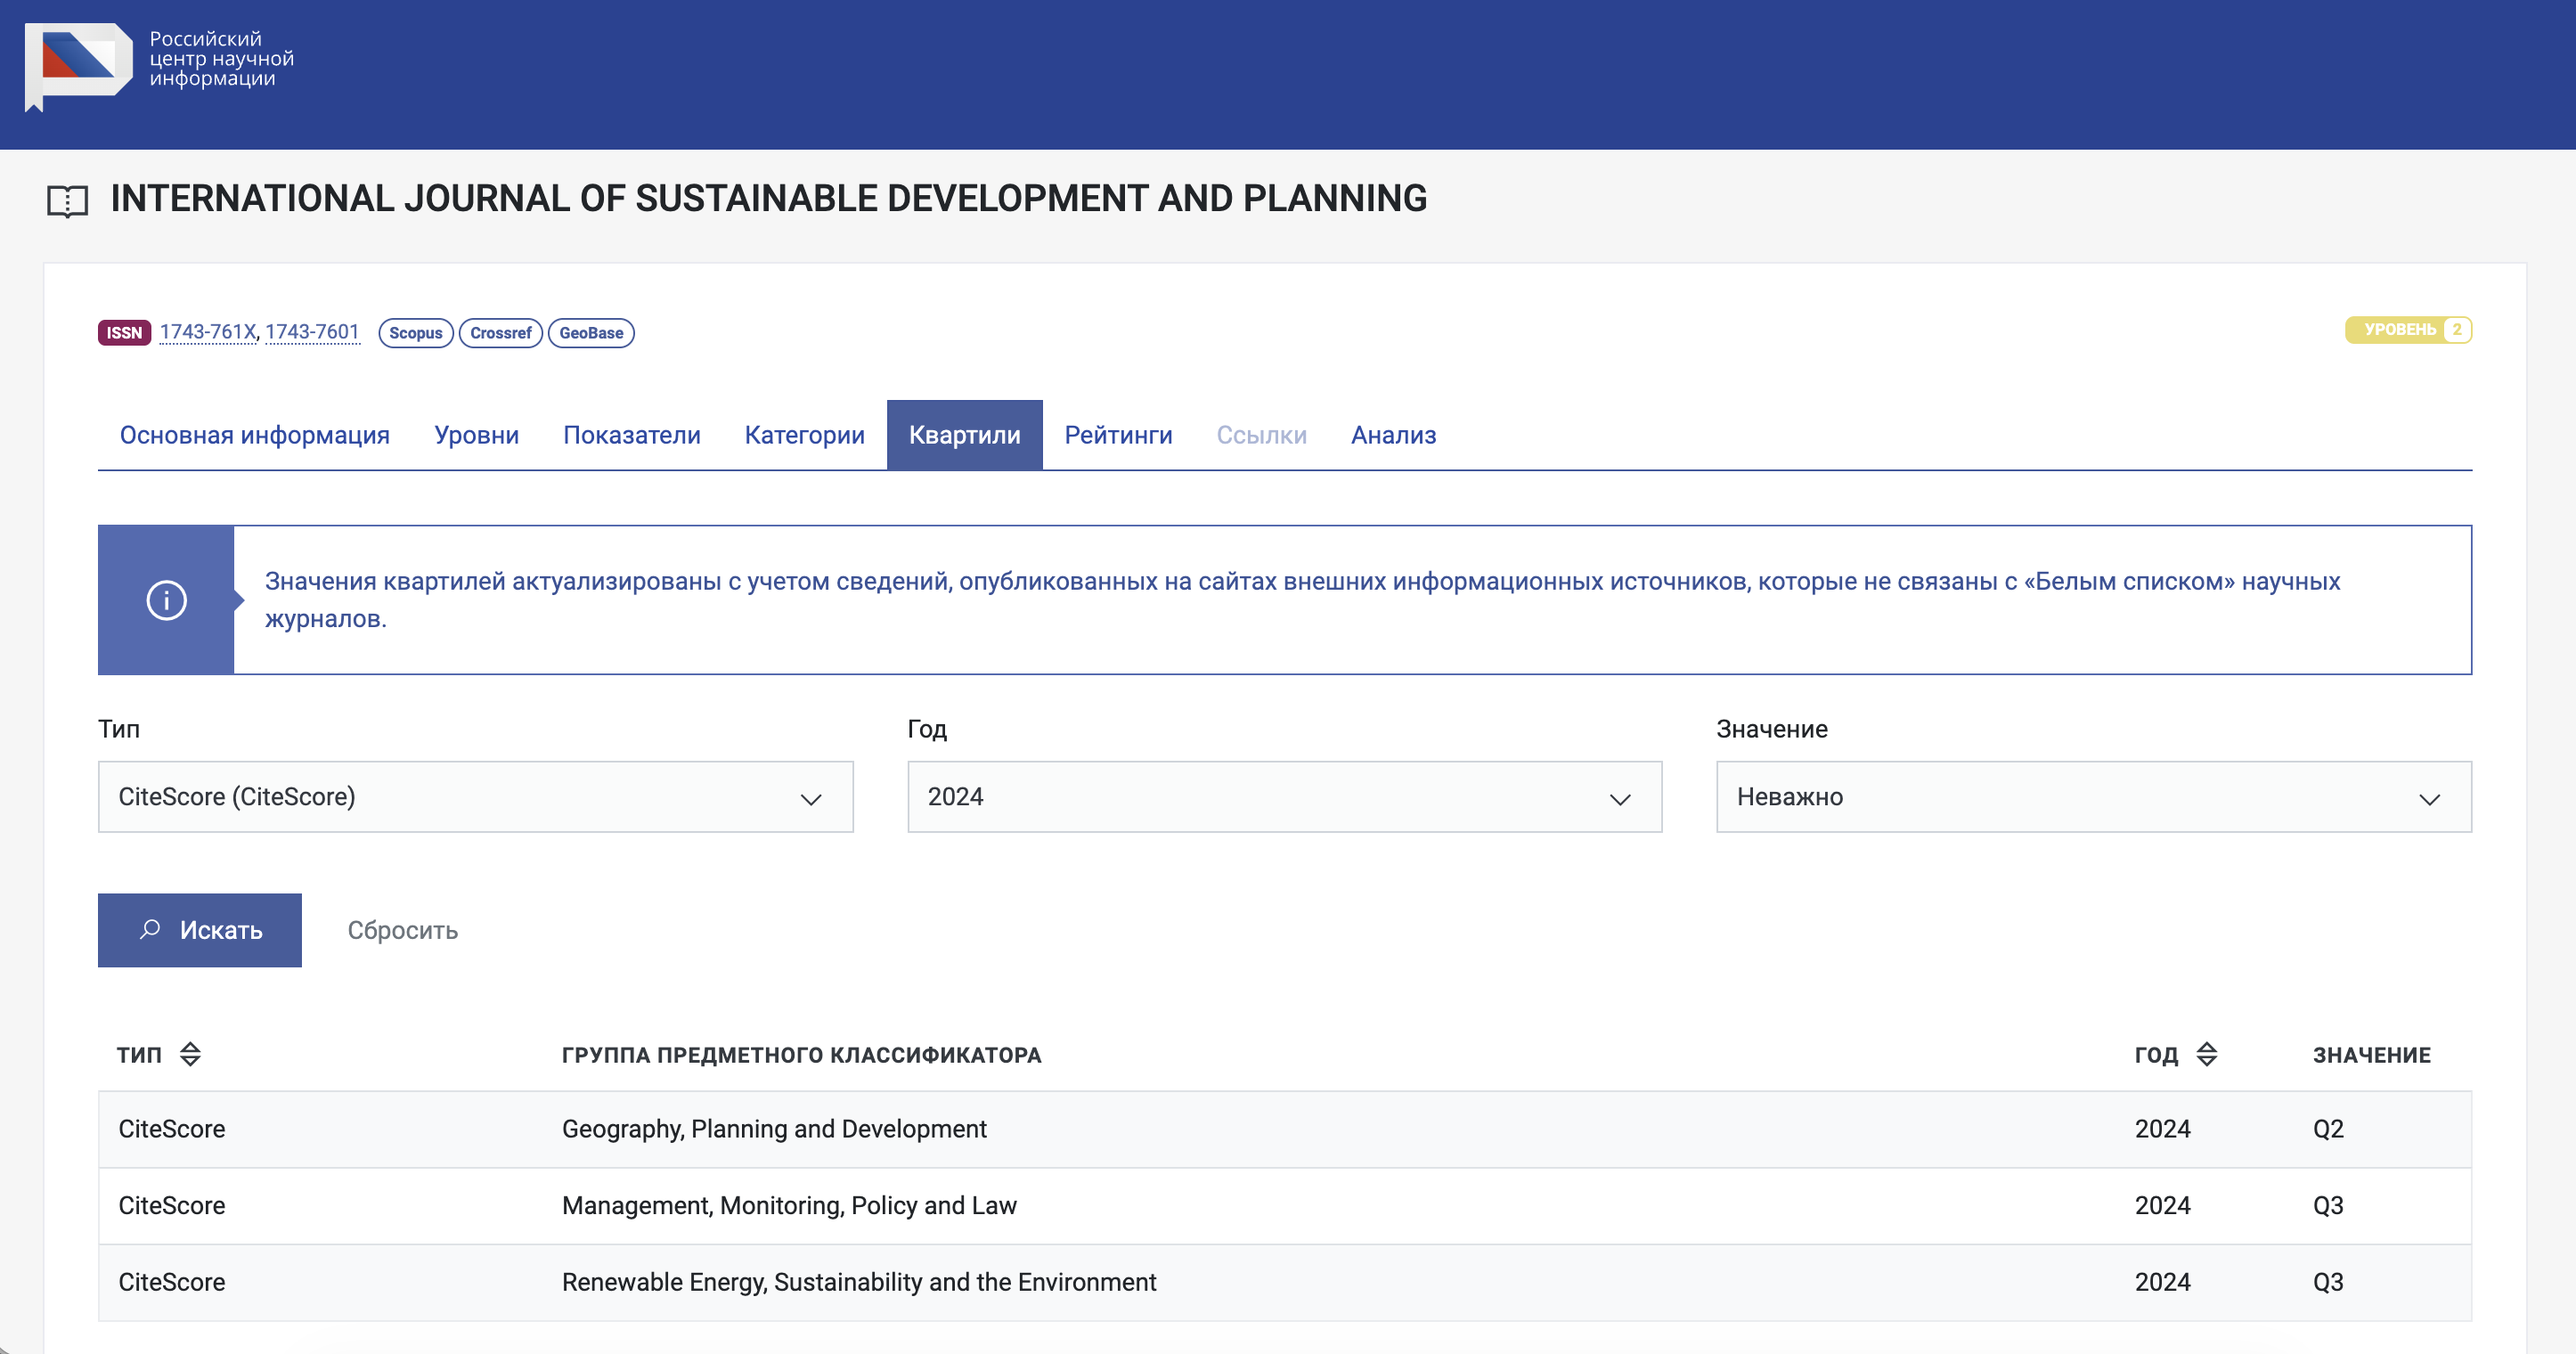
Task: Click the Crossref database badge
Action: coord(500,332)
